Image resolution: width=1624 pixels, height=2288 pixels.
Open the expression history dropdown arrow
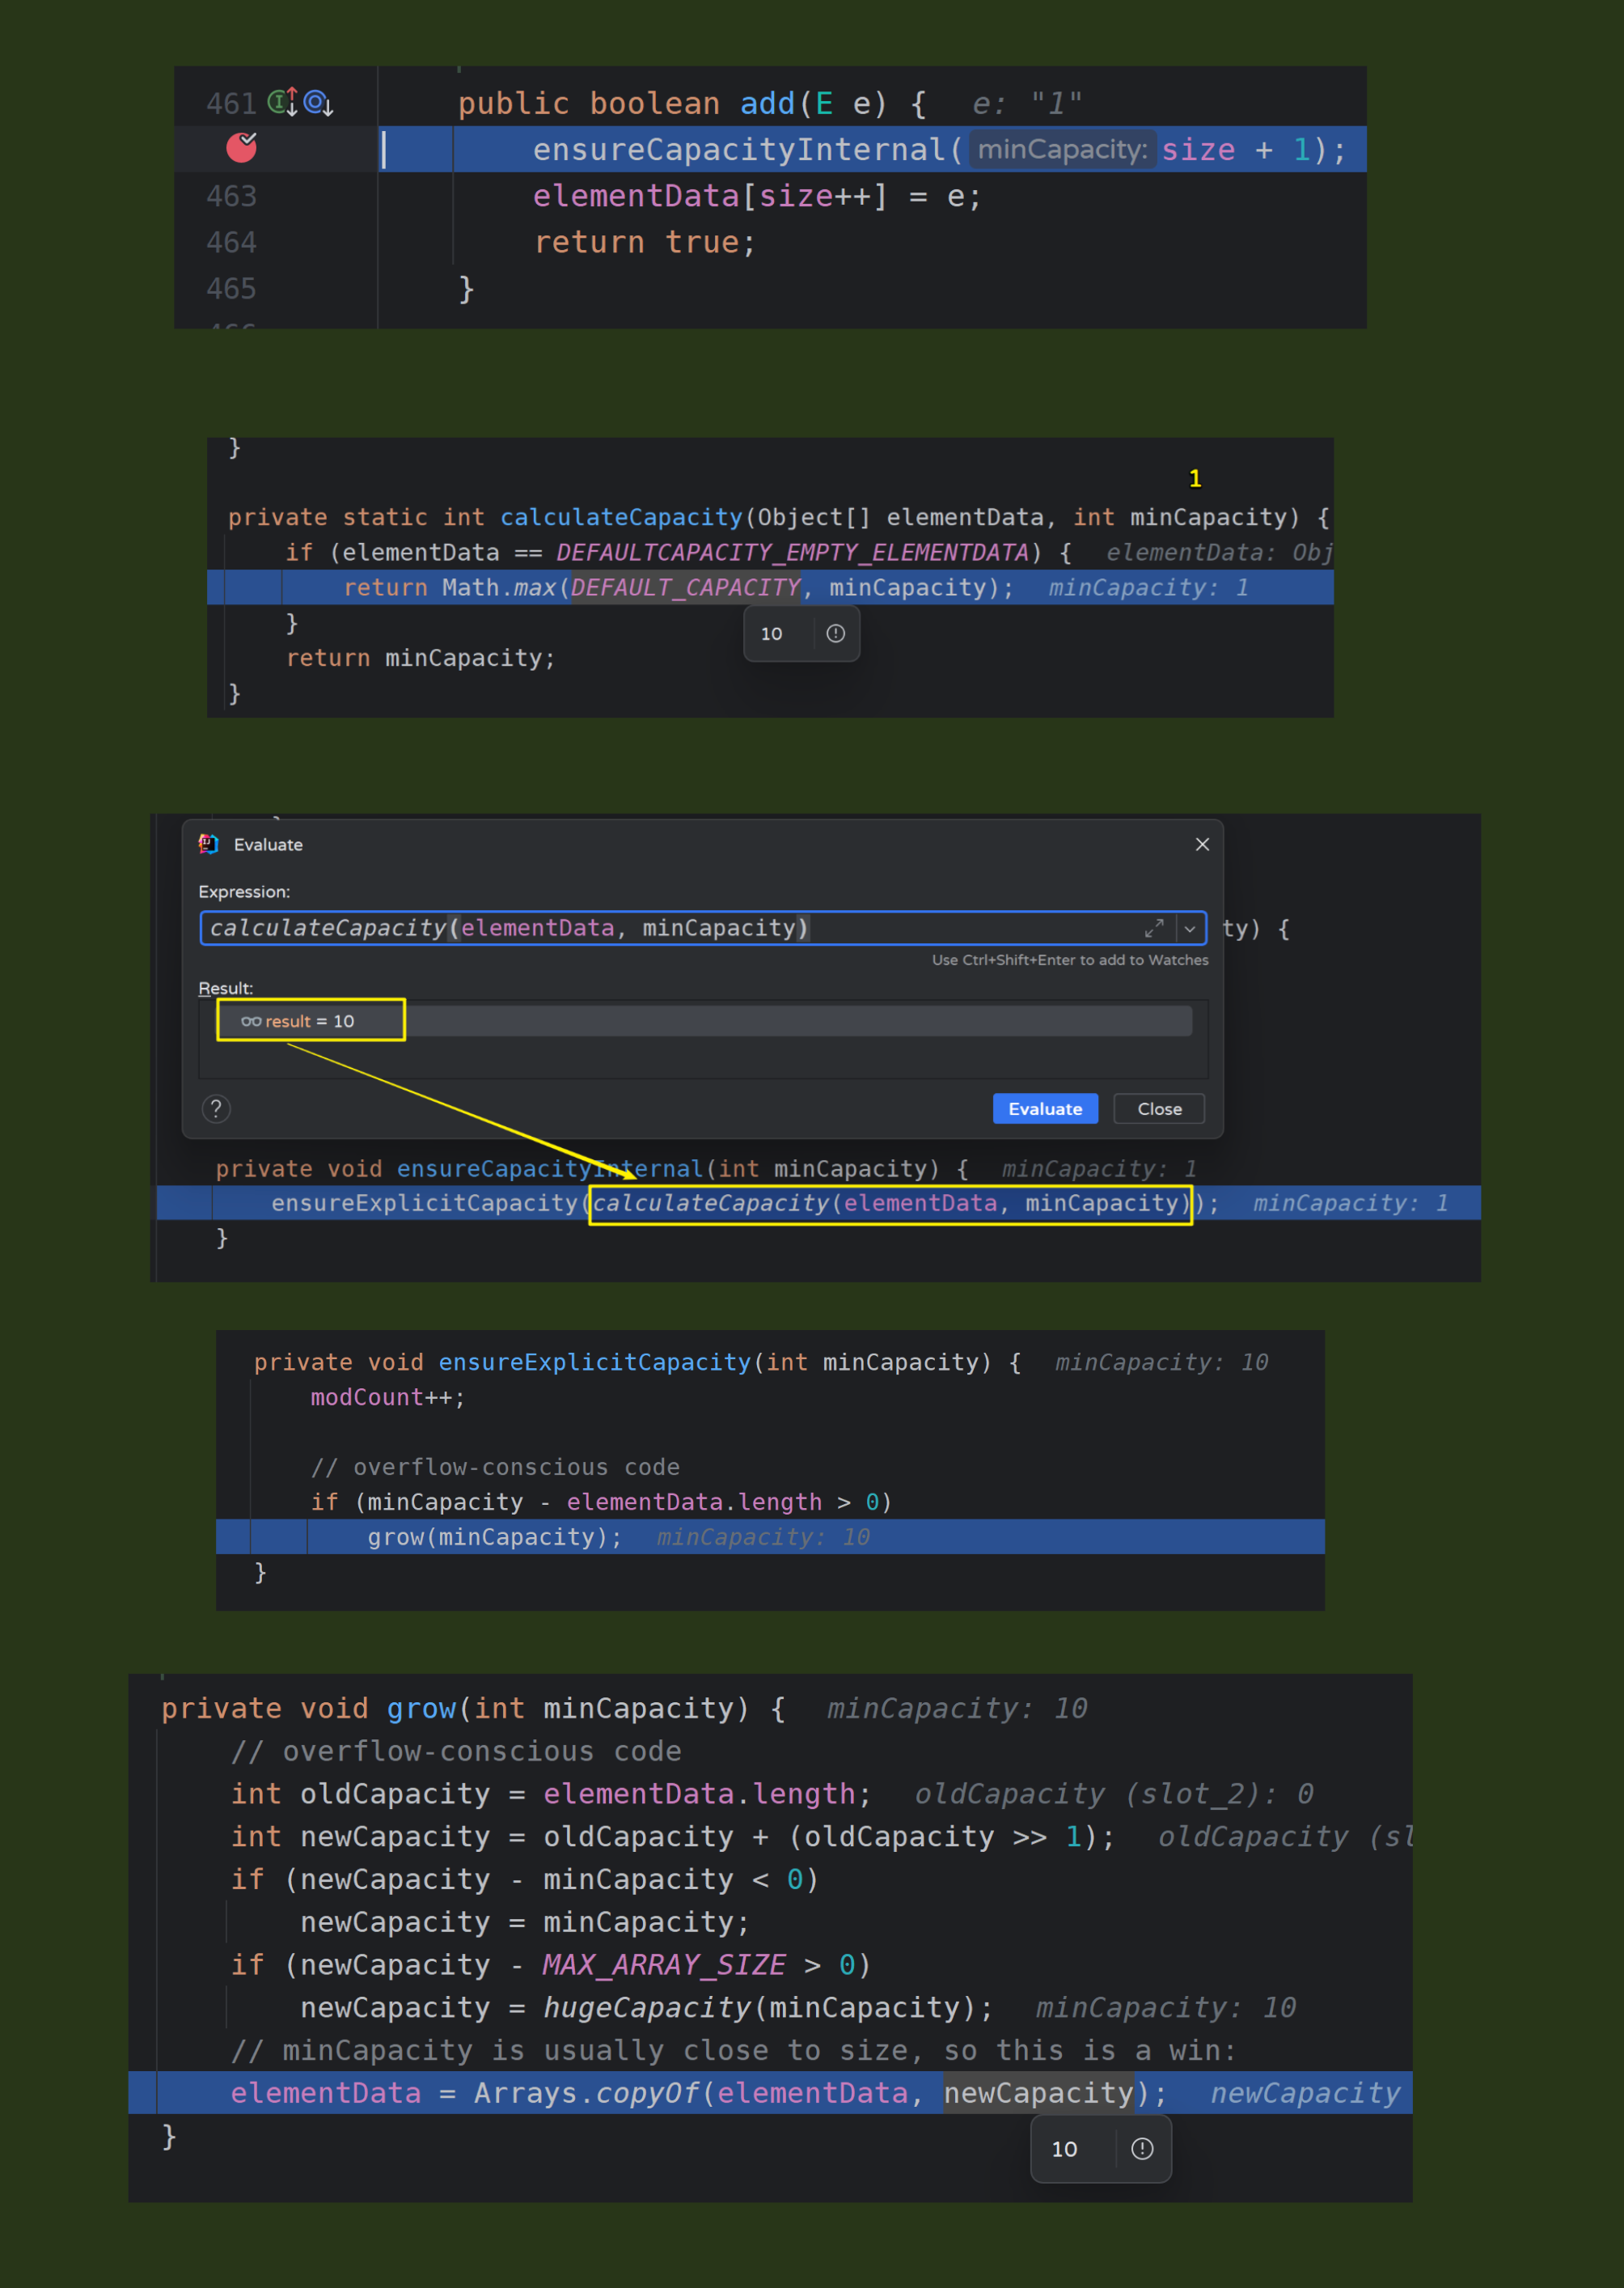click(1190, 929)
